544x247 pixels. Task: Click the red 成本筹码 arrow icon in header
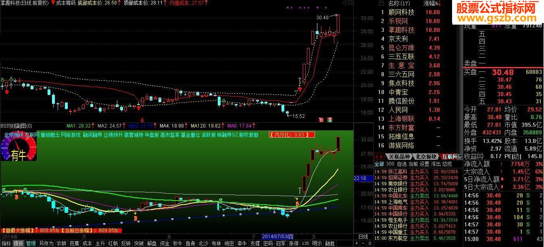click(53, 2)
